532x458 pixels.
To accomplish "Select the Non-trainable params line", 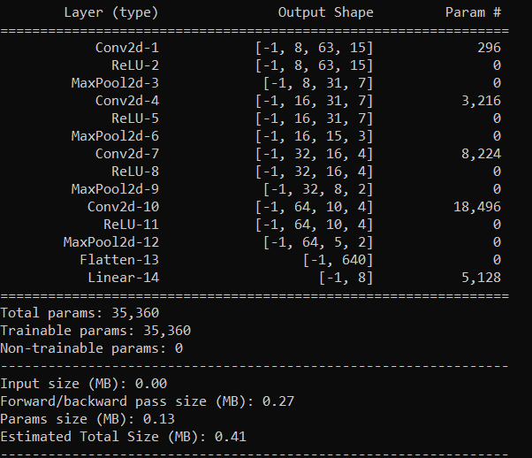I will click(x=91, y=348).
